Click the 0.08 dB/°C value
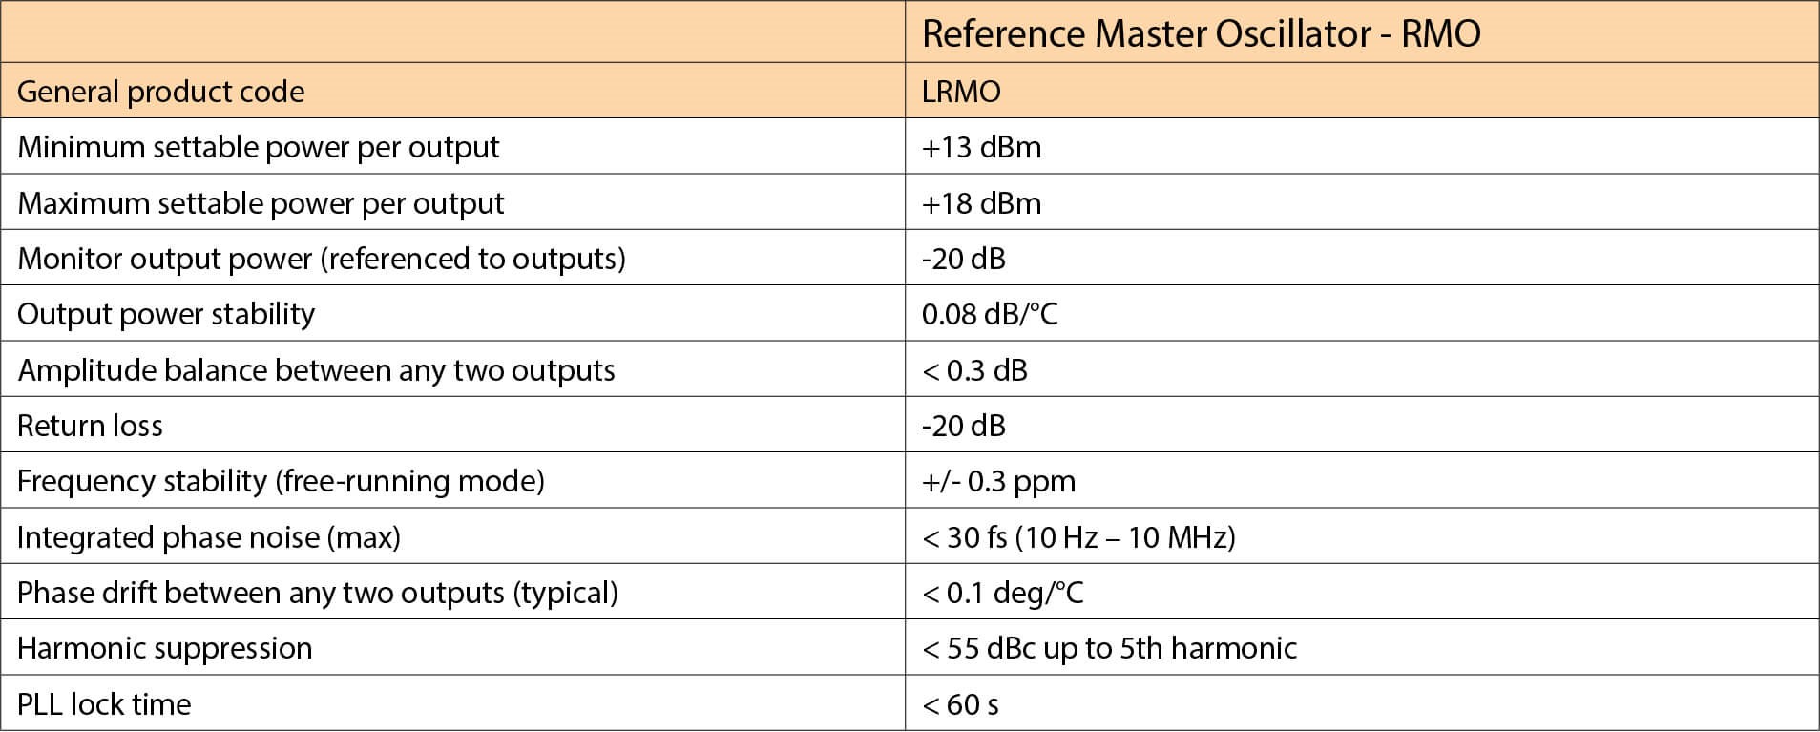This screenshot has height=732, width=1820. pyautogui.click(x=990, y=314)
